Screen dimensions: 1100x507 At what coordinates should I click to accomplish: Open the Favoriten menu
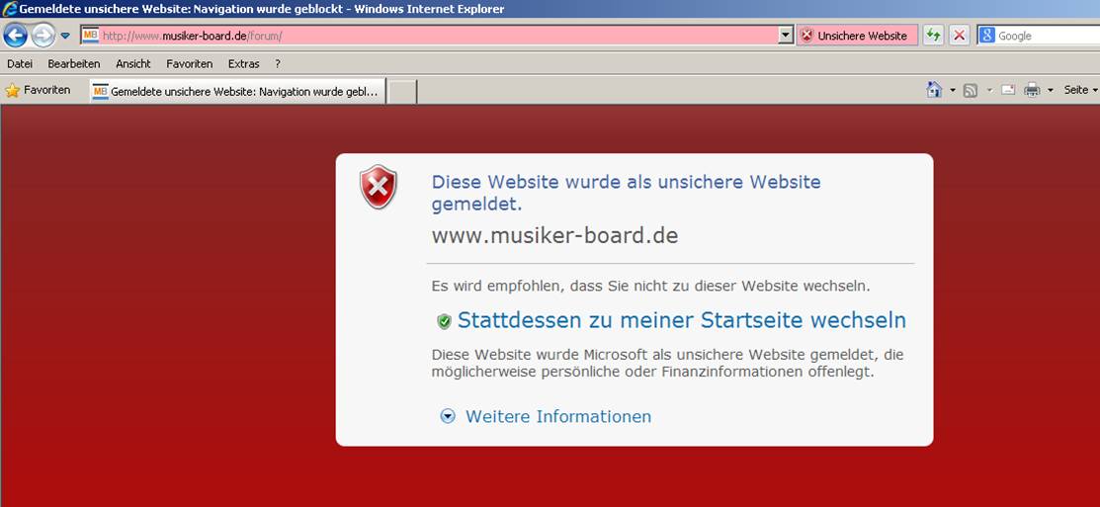coord(190,64)
